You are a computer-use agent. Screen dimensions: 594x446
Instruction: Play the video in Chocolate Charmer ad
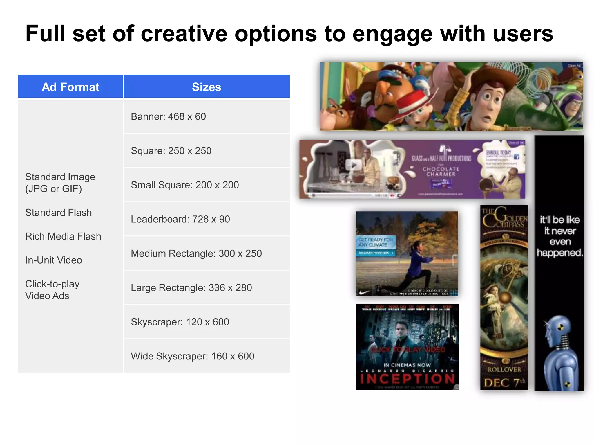coord(354,165)
